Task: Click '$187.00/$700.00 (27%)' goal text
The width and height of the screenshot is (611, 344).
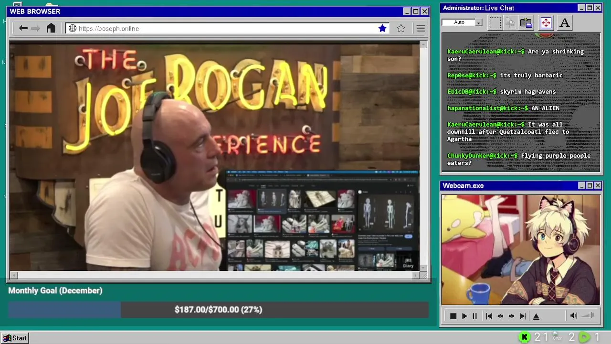Action: point(218,310)
